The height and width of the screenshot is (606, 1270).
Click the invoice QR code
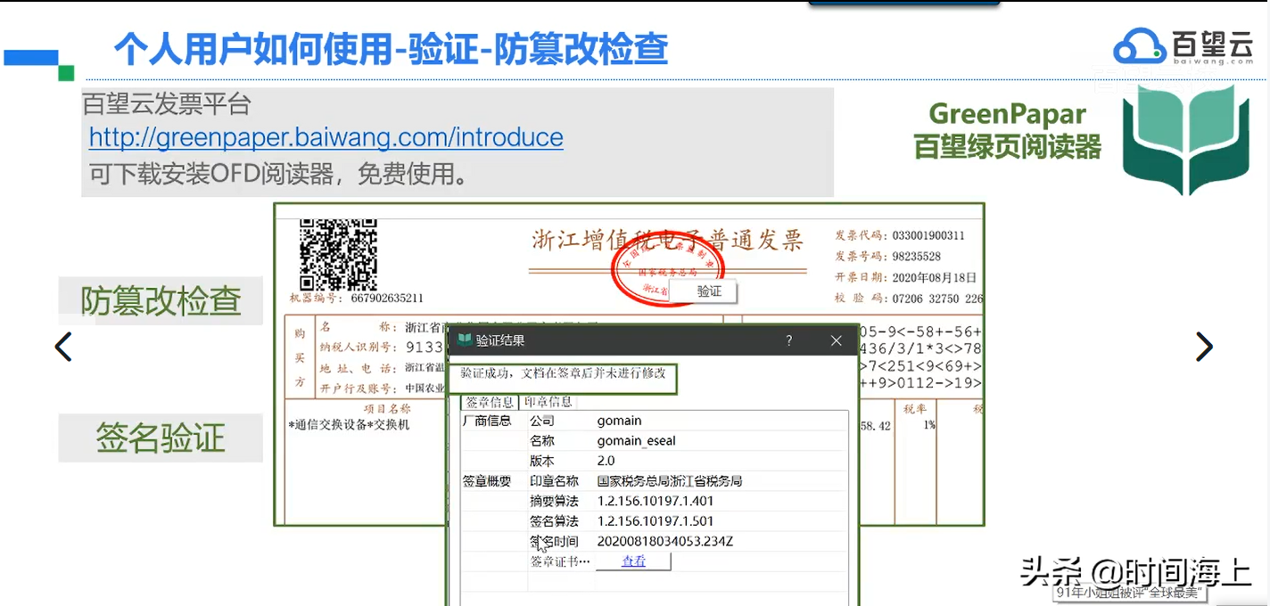coord(338,254)
